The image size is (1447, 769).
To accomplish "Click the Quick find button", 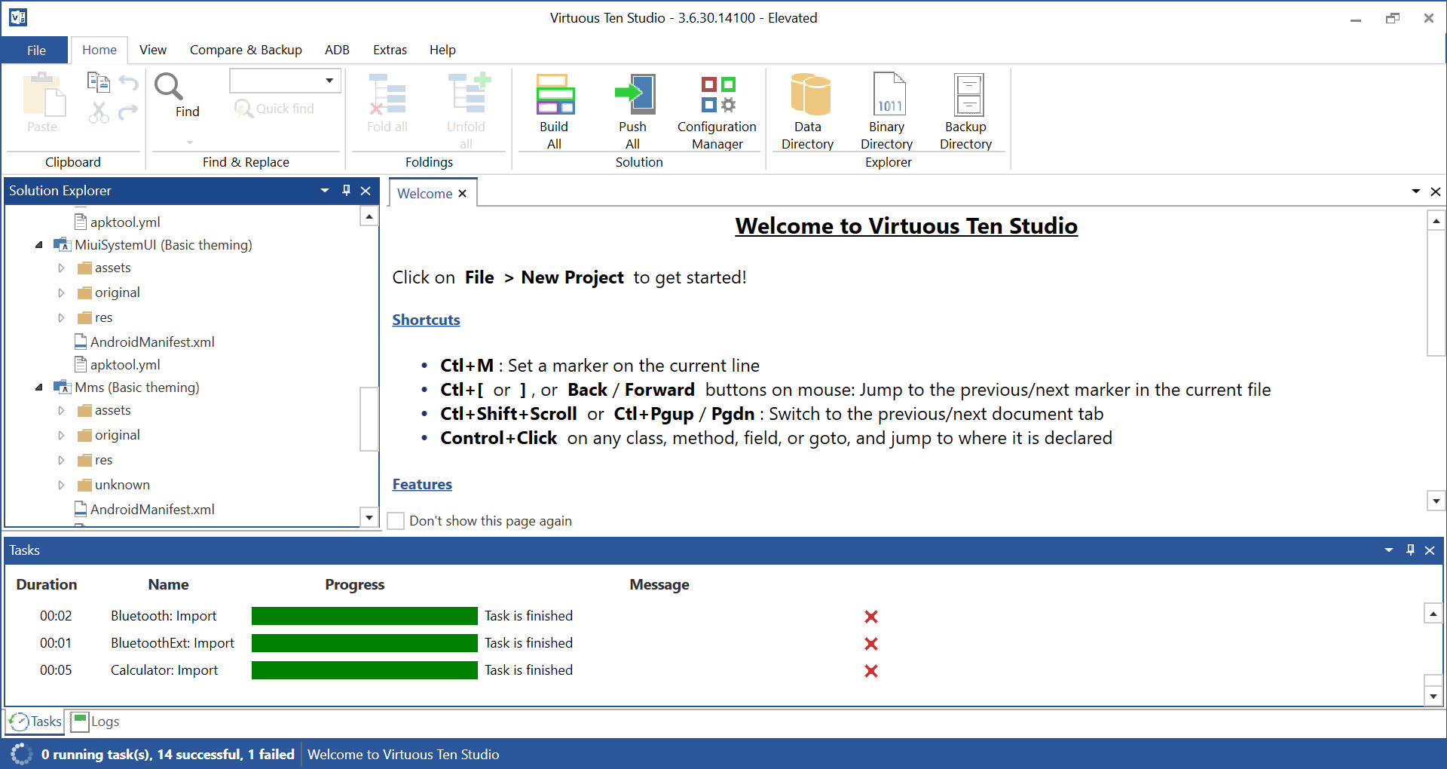I will (x=274, y=109).
